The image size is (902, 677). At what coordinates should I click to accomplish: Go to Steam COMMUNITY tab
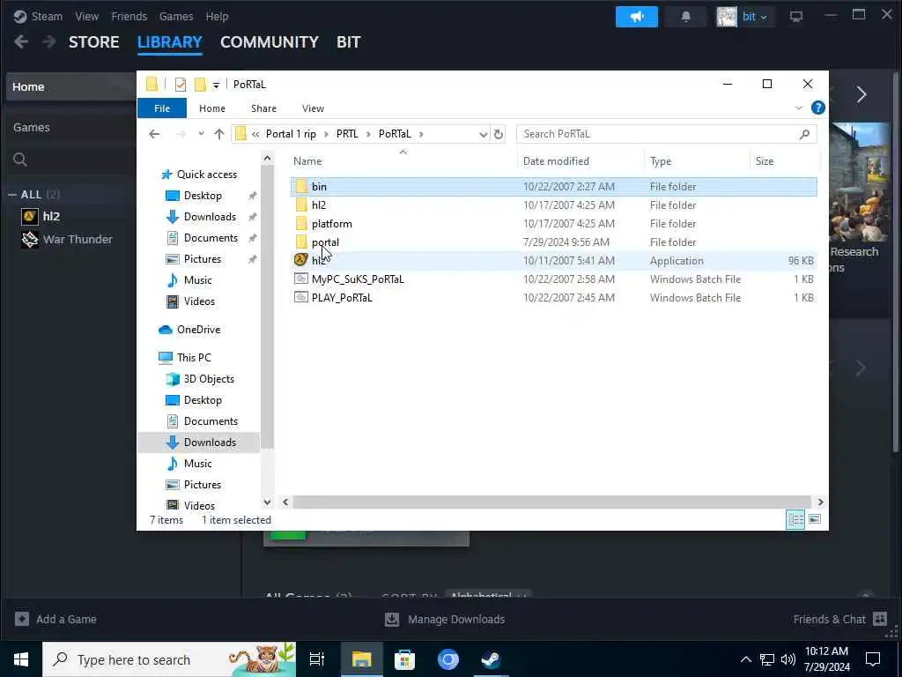pos(270,42)
